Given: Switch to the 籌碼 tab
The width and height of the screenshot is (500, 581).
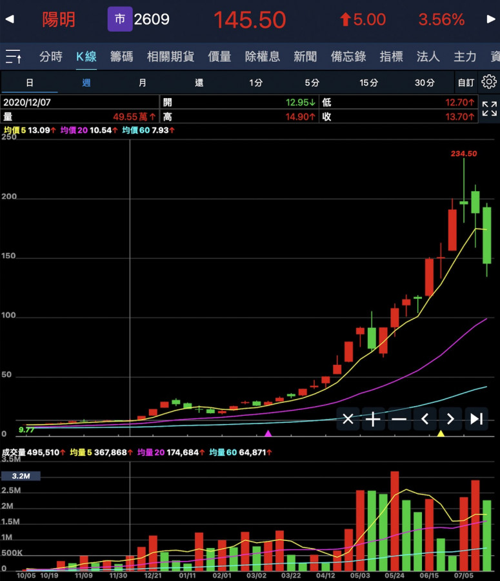Looking at the screenshot, I should [x=121, y=57].
